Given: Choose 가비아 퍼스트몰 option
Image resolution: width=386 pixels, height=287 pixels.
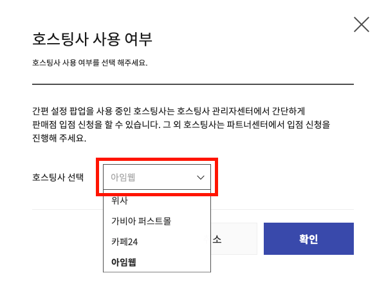Looking at the screenshot, I should pyautogui.click(x=141, y=221).
